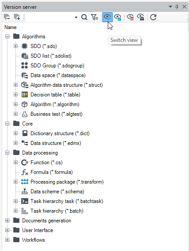Screen dimensions: 189x251
Task: Select the Decision table (*.table) label
Action: coord(55,95)
